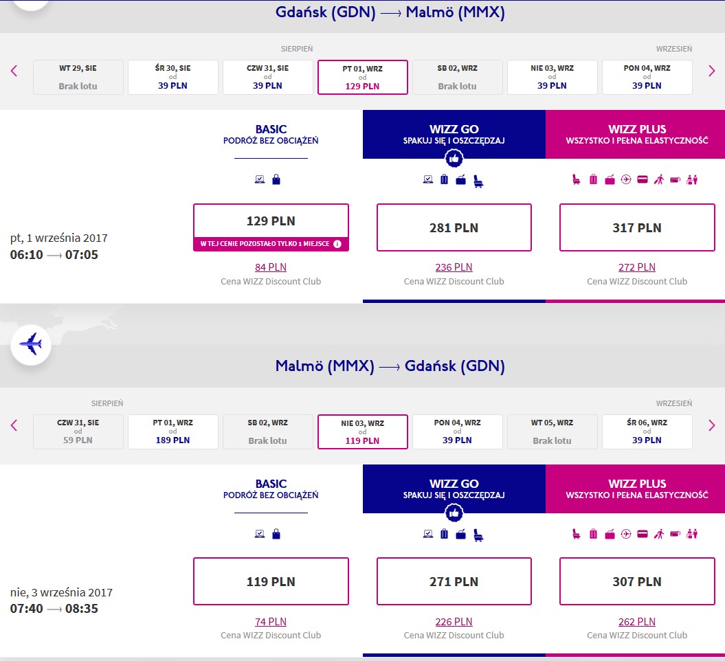Click small cabin bag icon under outbound BASIC fare

point(276,179)
